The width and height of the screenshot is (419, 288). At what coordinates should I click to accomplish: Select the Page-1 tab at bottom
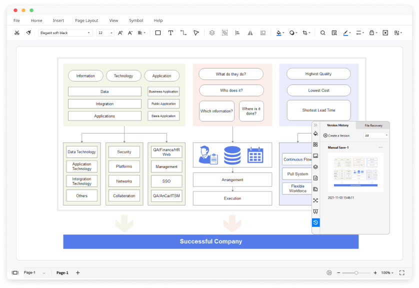62,273
